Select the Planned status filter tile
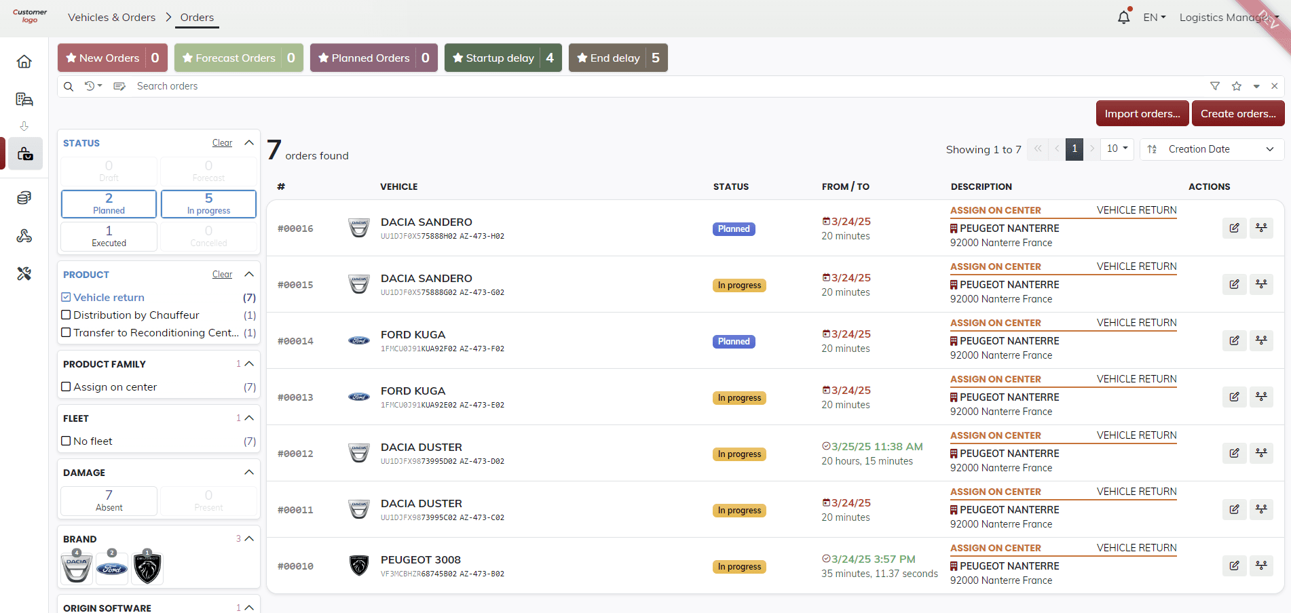This screenshot has height=613, width=1291. tap(109, 203)
